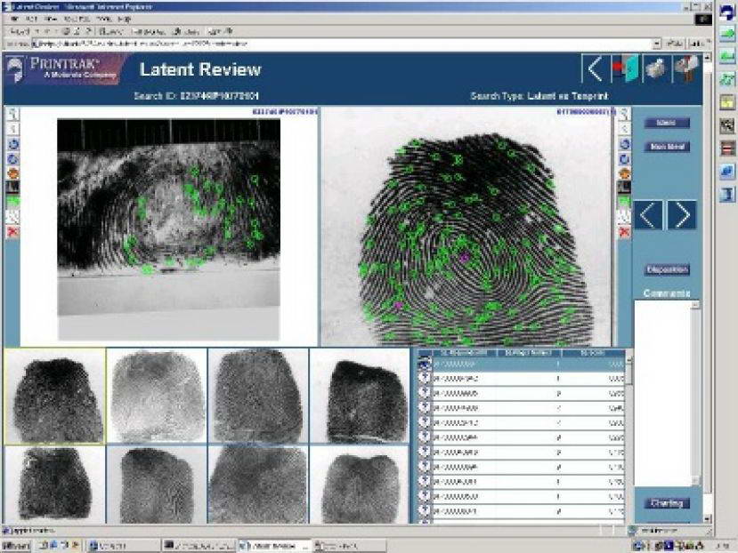Click the candidate list vertical scrollbar
Image resolution: width=738 pixels, height=553 pixels.
click(x=630, y=436)
